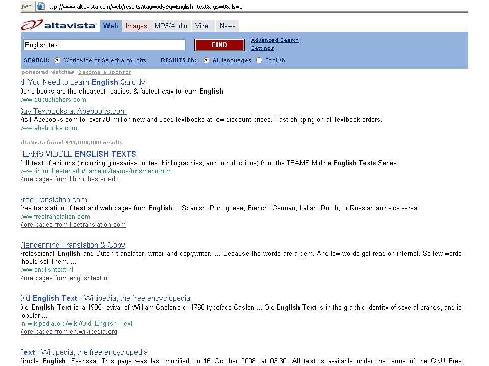Click the www.dupublishers.com URL text
489x366 pixels.
[x=53, y=99]
